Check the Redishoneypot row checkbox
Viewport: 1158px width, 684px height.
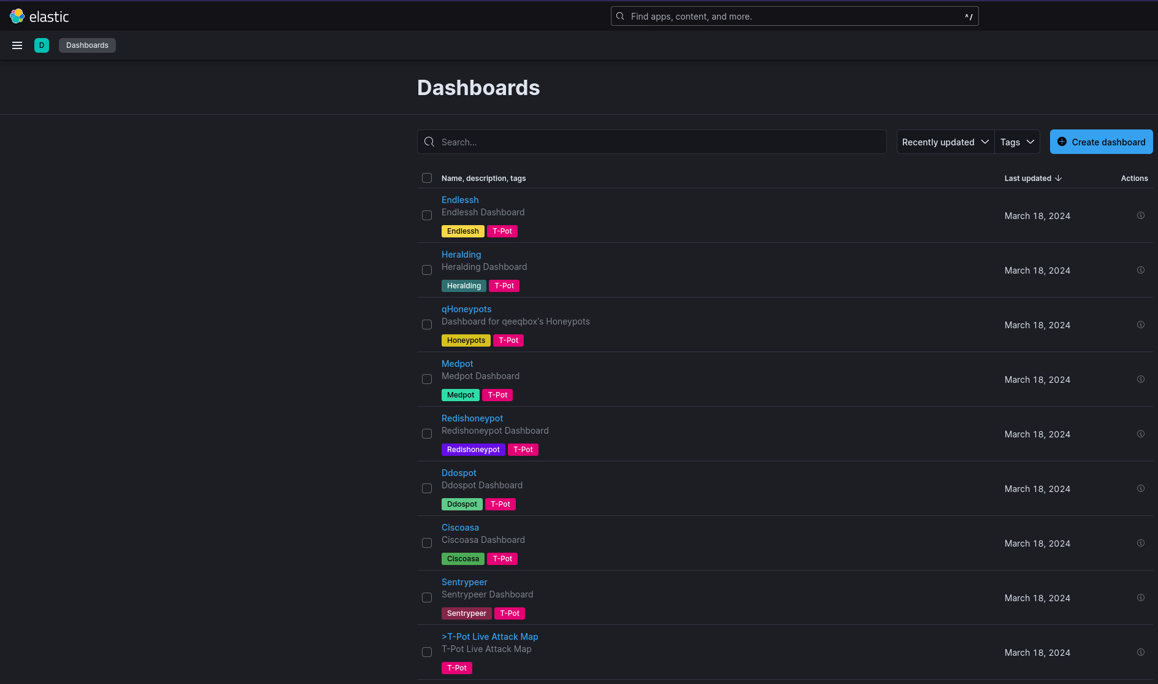(x=427, y=434)
